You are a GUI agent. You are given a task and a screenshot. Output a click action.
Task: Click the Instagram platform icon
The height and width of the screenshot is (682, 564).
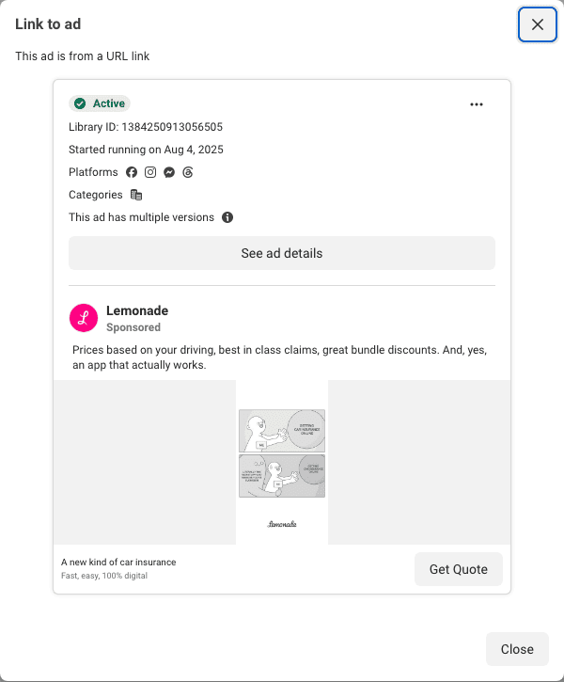150,172
